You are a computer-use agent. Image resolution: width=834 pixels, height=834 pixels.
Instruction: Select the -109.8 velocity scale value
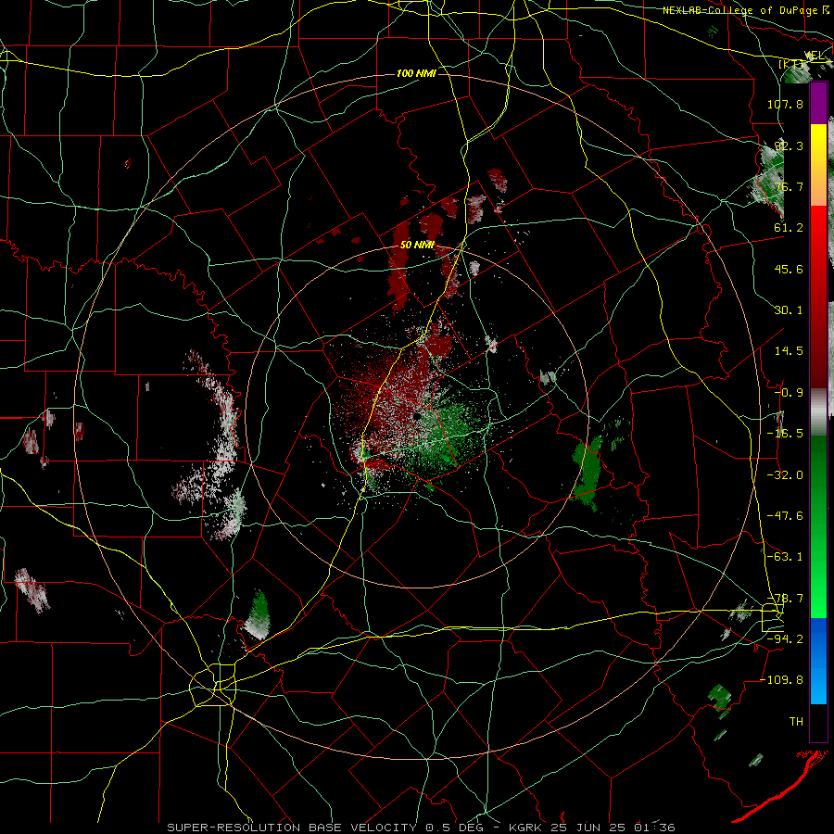click(x=782, y=680)
